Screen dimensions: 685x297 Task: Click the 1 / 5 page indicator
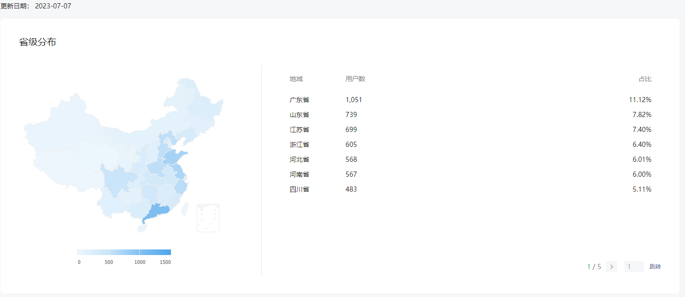point(594,267)
